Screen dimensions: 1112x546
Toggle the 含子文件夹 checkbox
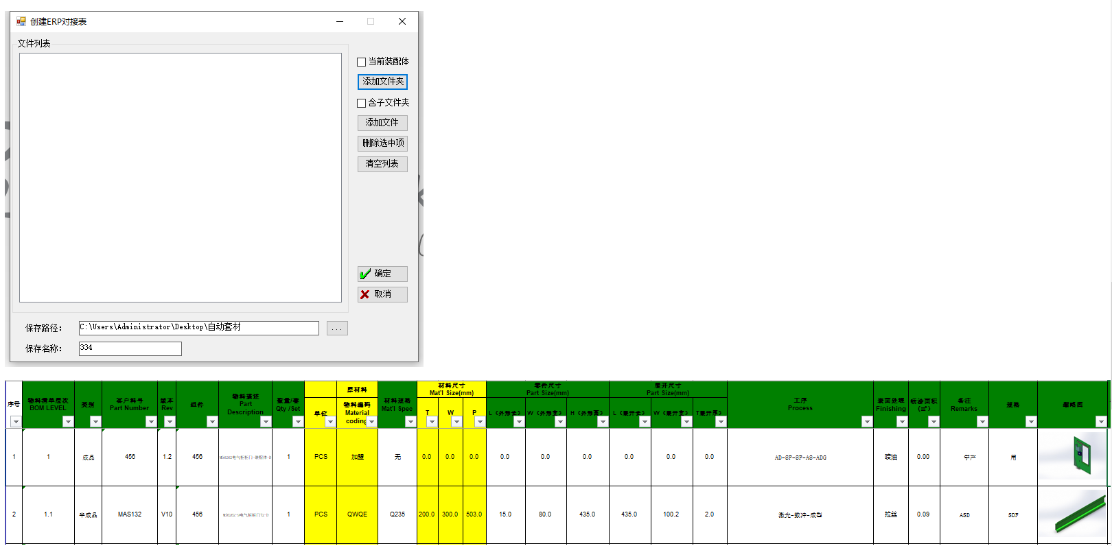[362, 103]
